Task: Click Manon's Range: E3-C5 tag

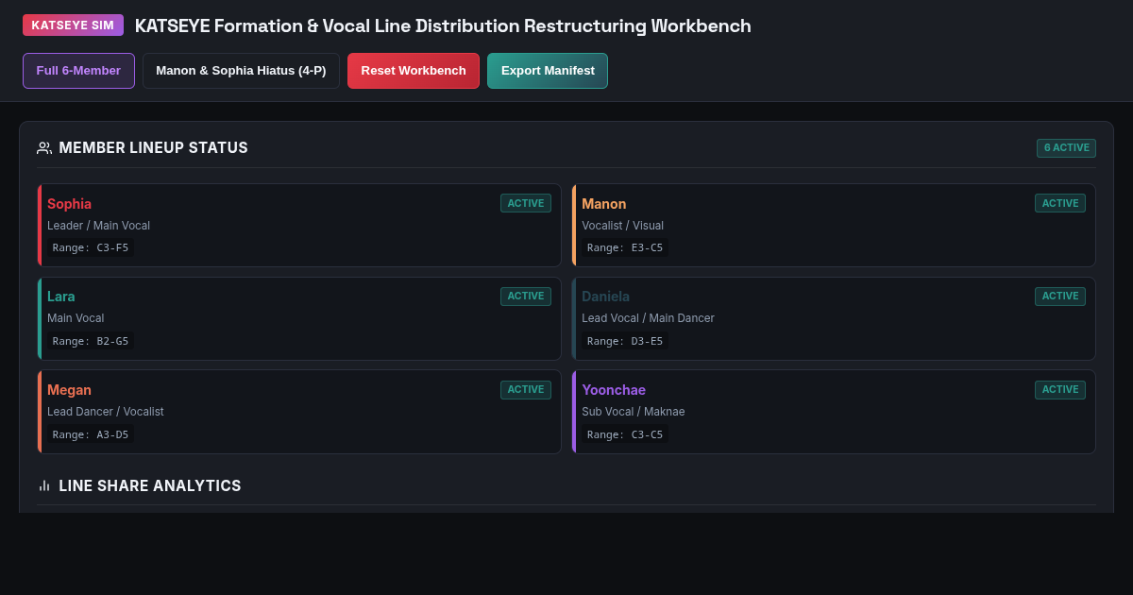Action: point(625,247)
